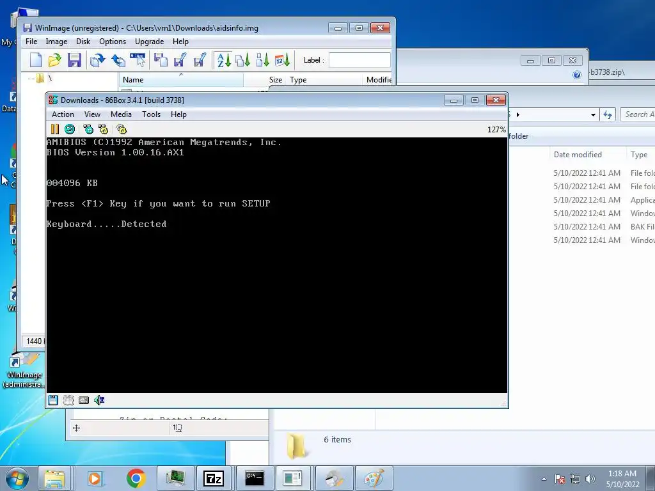Click the Label input field in WinImage
The image size is (655, 491).
coord(359,60)
